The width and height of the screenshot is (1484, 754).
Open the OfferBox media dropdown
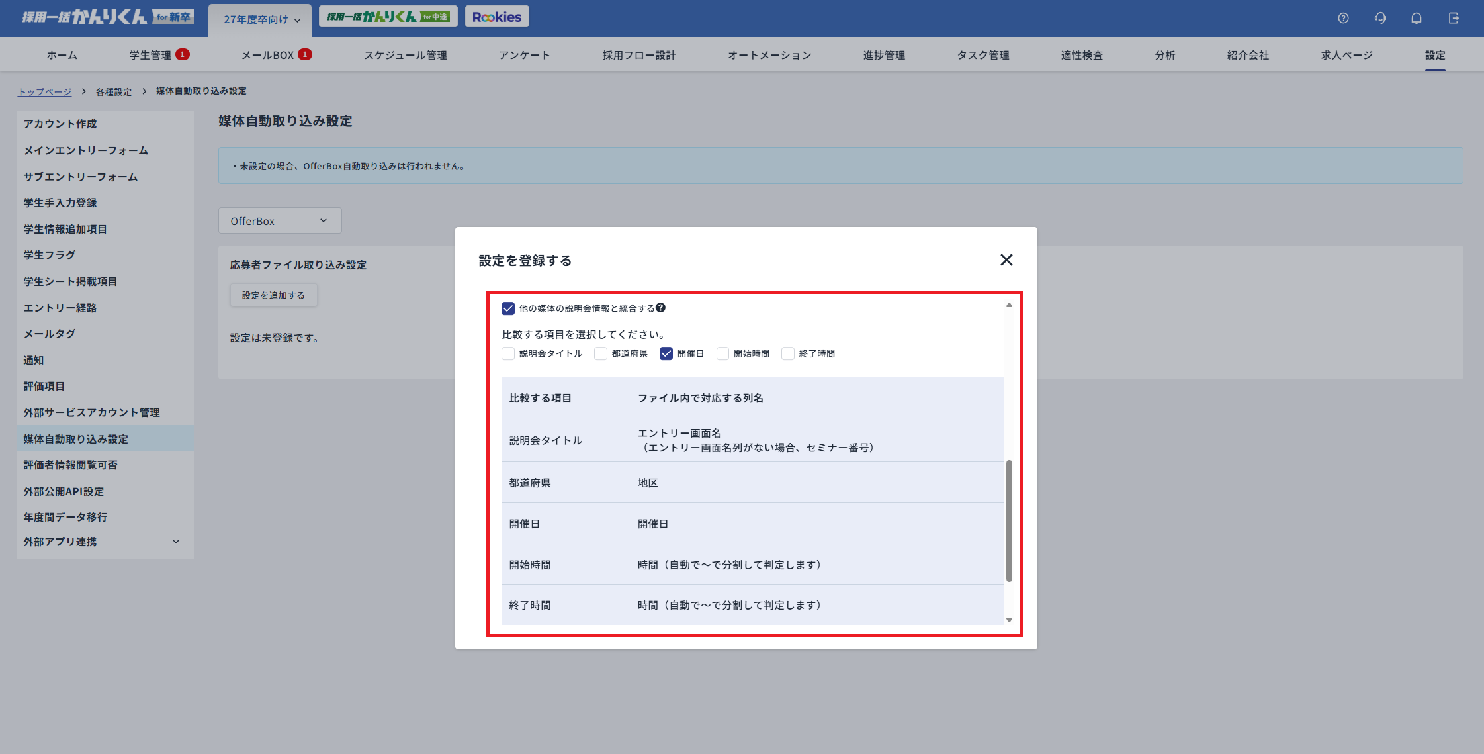(x=279, y=221)
